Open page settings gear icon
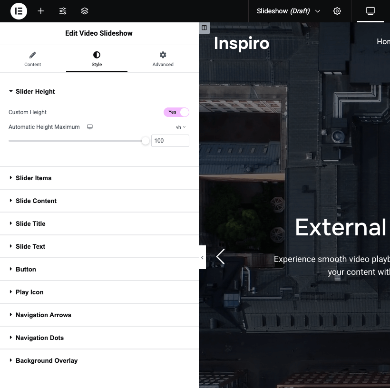This screenshot has width=390, height=388. 337,11
